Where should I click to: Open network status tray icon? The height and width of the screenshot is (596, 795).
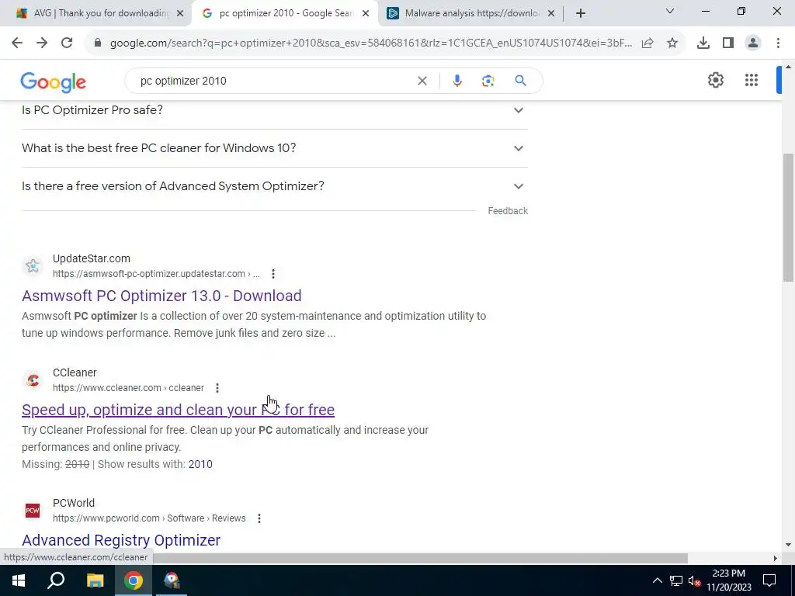[x=676, y=580]
